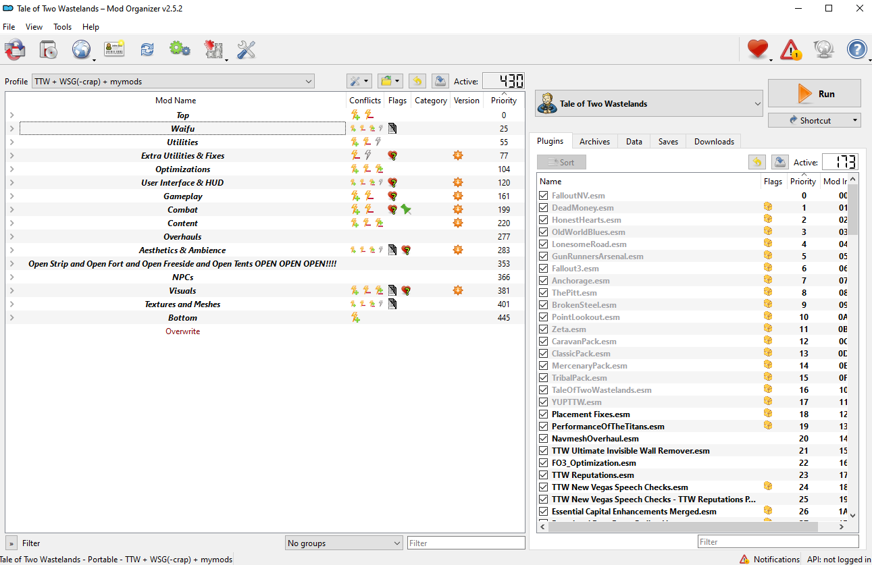The width and height of the screenshot is (872, 565).
Task: Click the conflict icon in Bottom row
Action: pyautogui.click(x=355, y=317)
